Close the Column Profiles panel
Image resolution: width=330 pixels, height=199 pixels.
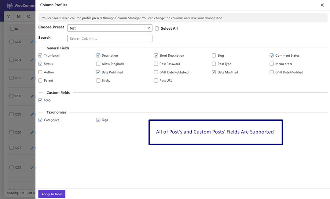click(x=322, y=5)
